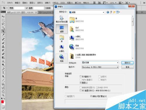Enable ICC 配置文件(C) sRGB checkbox
The width and height of the screenshot is (146, 110).
[x=81, y=90]
